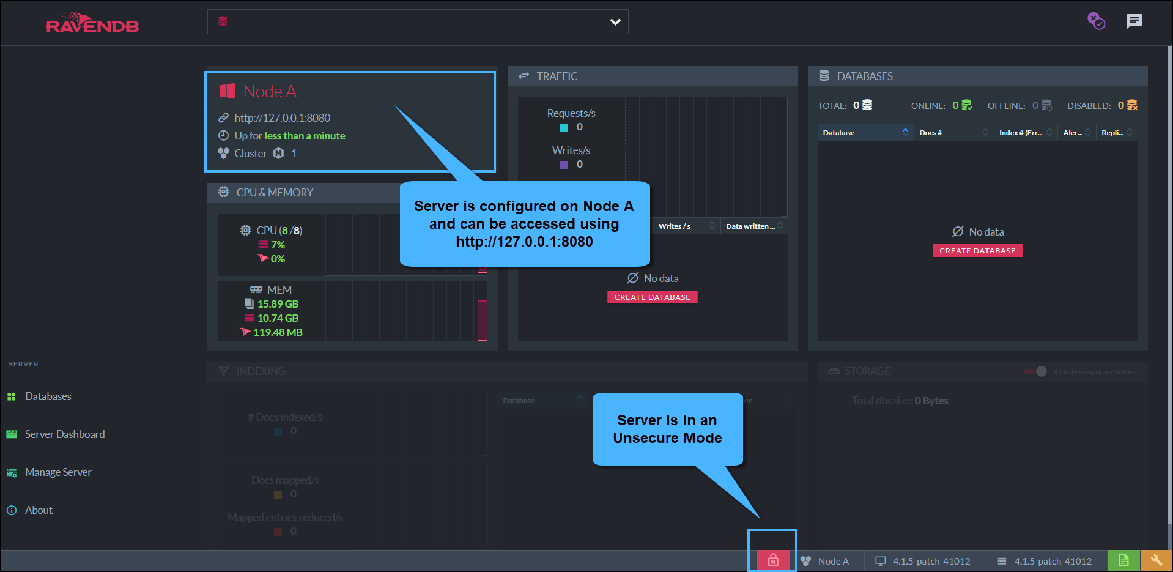Open the database selector dropdown
The height and width of the screenshot is (572, 1173).
418,21
